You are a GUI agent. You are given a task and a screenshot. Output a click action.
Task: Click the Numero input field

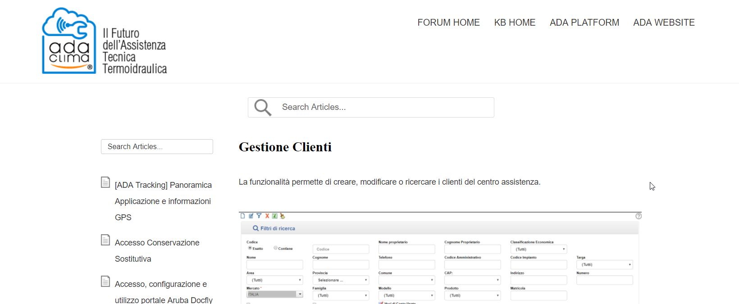605,280
